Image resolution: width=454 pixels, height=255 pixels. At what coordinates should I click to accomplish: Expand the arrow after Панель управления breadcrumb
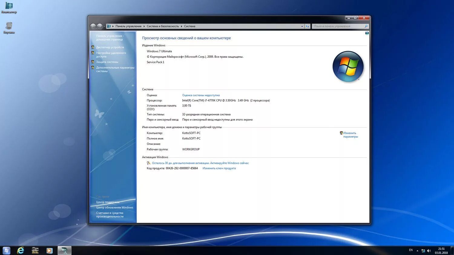click(x=144, y=26)
